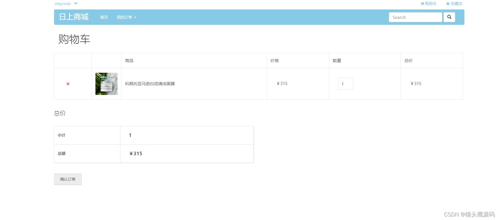499x220 pixels.
Task: Click the ¥315 total under 总价 column
Action: [416, 84]
